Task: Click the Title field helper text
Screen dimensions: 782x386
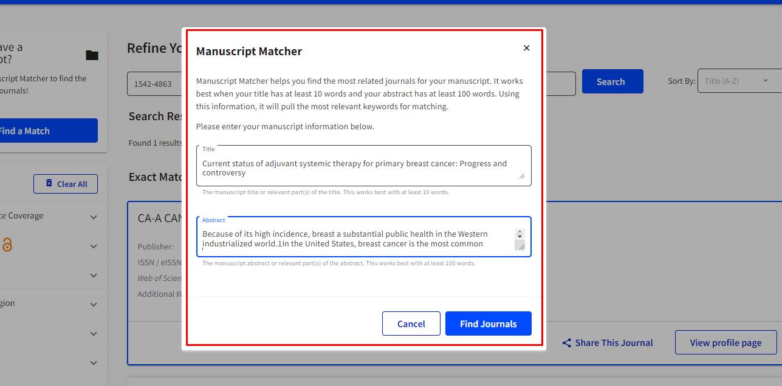Action: (x=326, y=192)
